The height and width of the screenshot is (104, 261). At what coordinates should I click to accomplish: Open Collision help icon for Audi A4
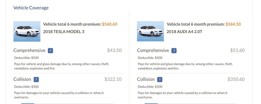[160, 80]
